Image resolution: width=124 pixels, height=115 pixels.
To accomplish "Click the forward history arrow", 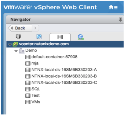I will pos(35,28).
